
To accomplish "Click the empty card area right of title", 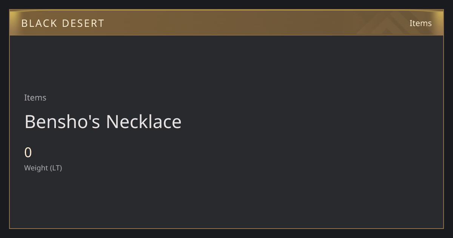I will click(x=310, y=122).
